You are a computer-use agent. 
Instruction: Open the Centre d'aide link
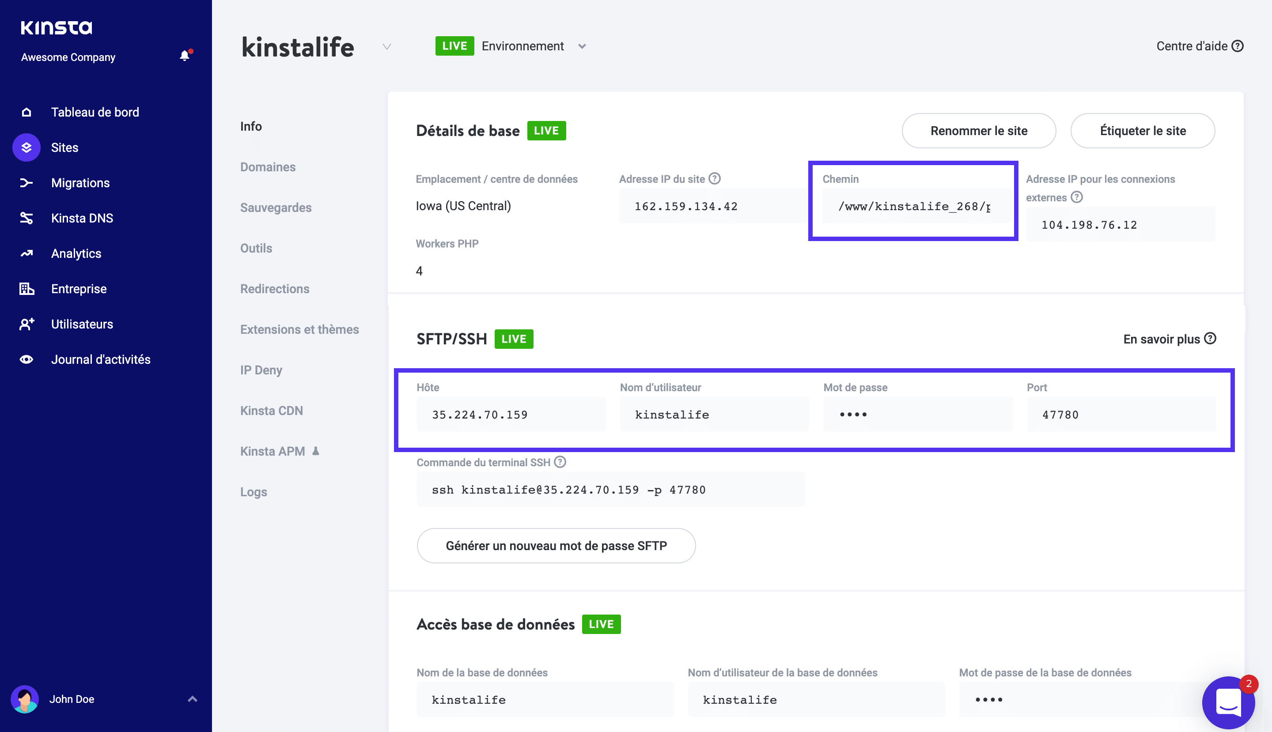1199,46
